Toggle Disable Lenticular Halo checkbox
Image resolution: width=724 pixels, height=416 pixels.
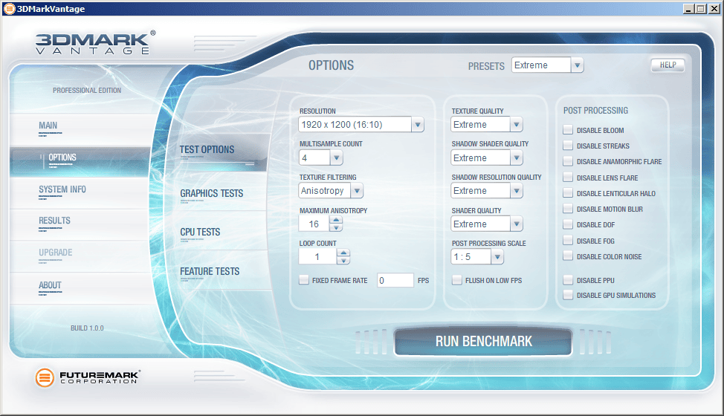(x=568, y=193)
